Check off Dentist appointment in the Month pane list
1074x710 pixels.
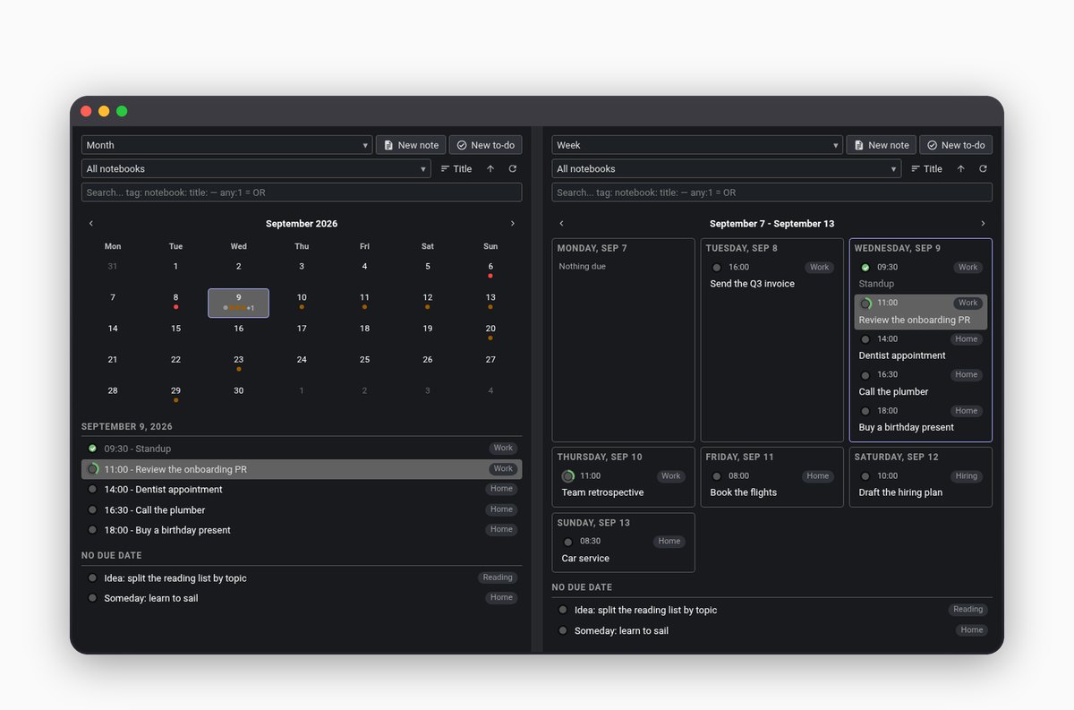tap(92, 489)
